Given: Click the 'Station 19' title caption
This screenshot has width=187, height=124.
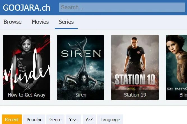Looking at the screenshot, I should [x=135, y=95].
